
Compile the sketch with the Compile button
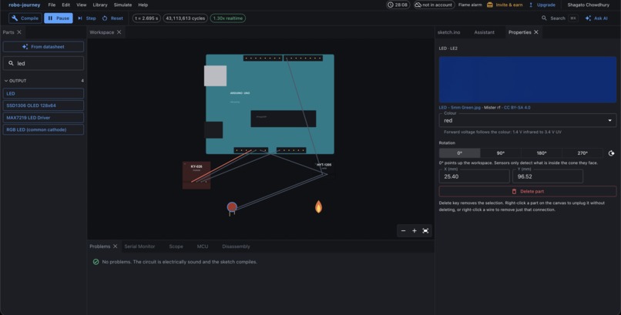pos(25,18)
